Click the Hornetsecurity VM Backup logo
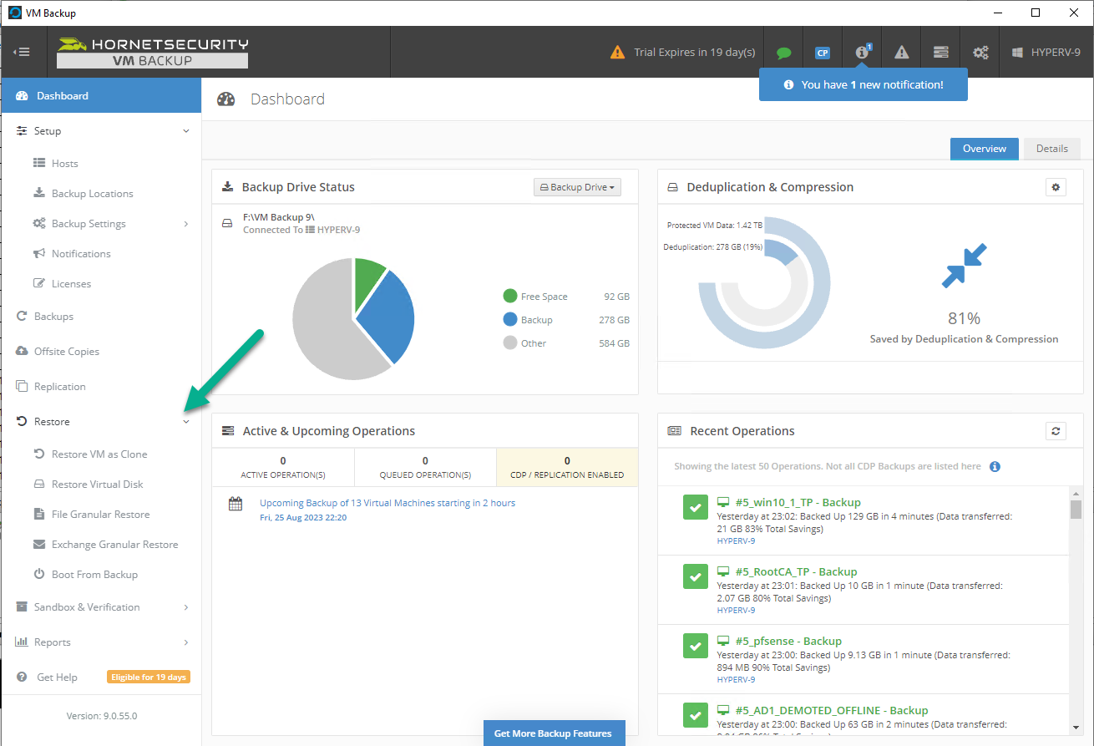Screen dimensions: 1094x746 click(152, 52)
